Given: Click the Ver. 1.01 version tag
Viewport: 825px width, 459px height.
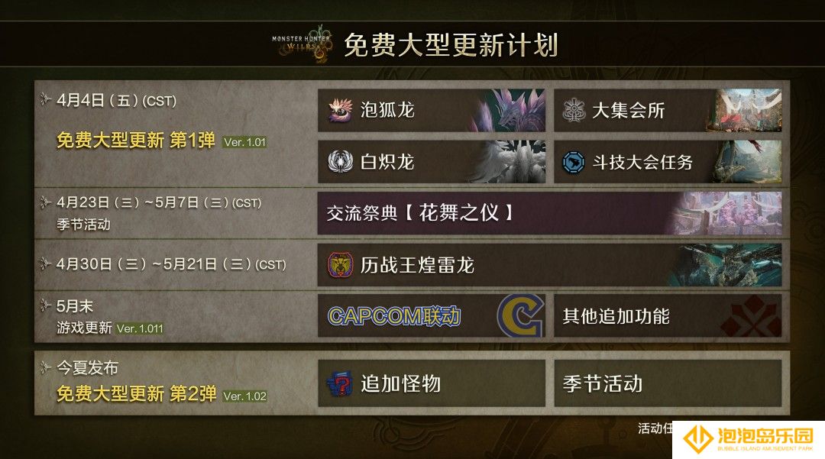Looking at the screenshot, I should (244, 142).
